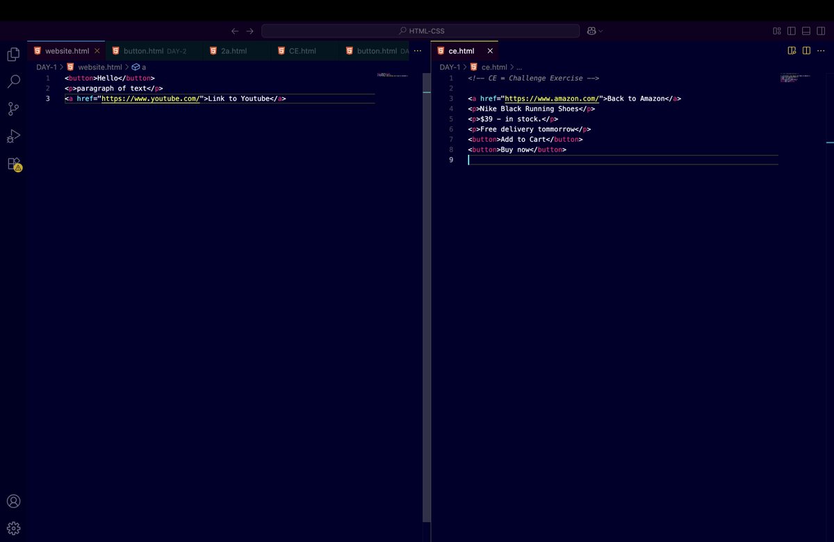Click the youtube.com link in left editor
The image size is (834, 542).
(150, 99)
